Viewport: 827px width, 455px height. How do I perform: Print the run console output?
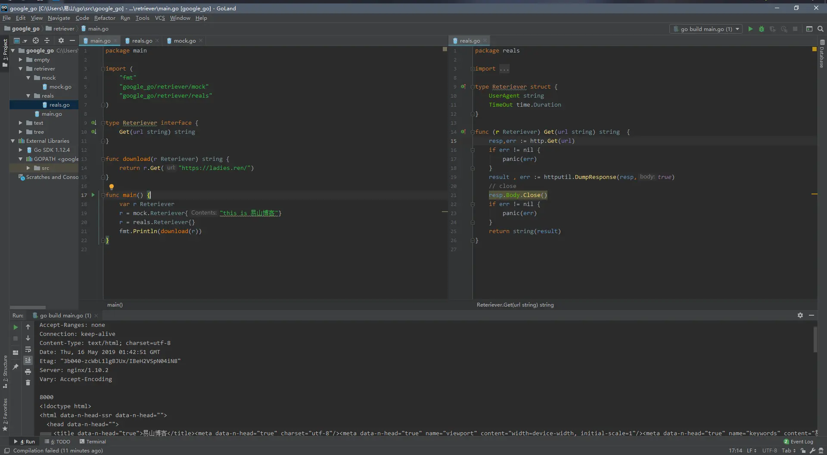coord(28,372)
